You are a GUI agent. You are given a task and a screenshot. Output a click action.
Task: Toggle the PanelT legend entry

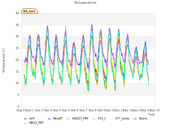[x=55, y=118]
